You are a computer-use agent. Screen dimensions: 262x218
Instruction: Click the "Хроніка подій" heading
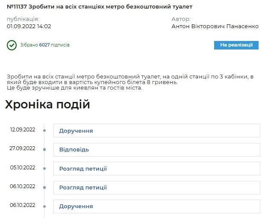[x=47, y=105]
